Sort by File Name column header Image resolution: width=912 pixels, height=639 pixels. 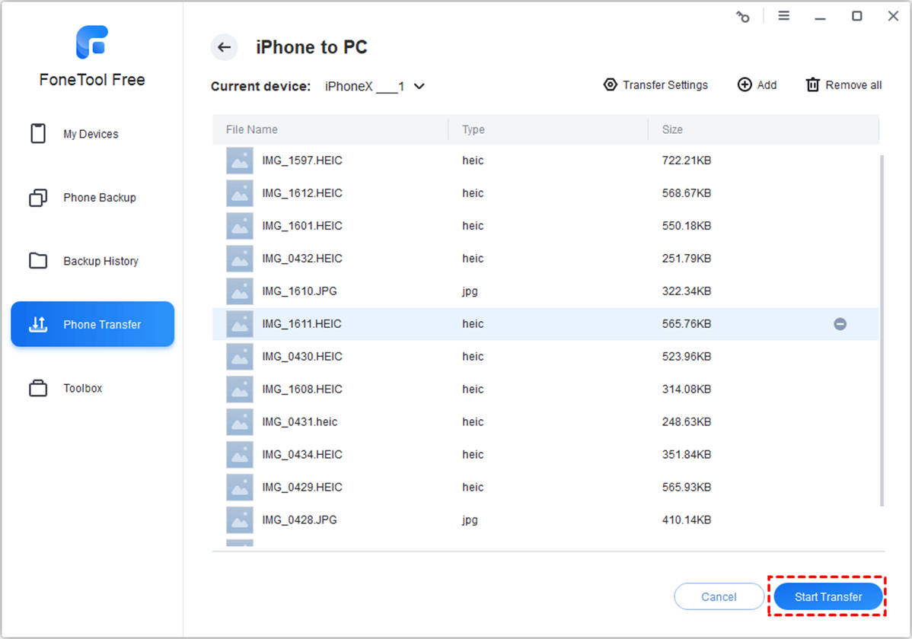pos(252,130)
